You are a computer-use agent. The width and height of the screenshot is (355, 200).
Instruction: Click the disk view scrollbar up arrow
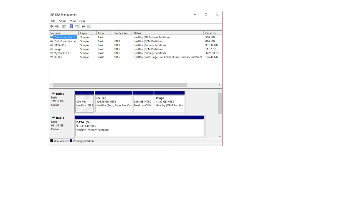point(220,91)
